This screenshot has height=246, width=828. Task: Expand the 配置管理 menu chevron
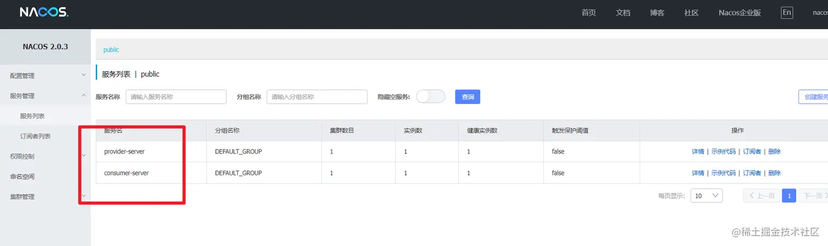(84, 75)
